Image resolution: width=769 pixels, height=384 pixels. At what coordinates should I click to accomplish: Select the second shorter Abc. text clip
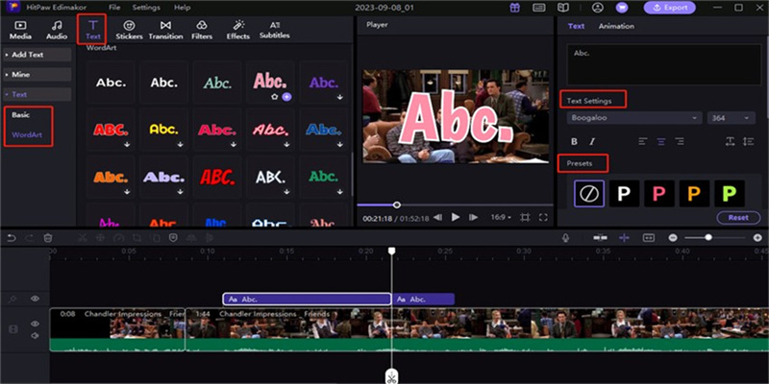424,300
